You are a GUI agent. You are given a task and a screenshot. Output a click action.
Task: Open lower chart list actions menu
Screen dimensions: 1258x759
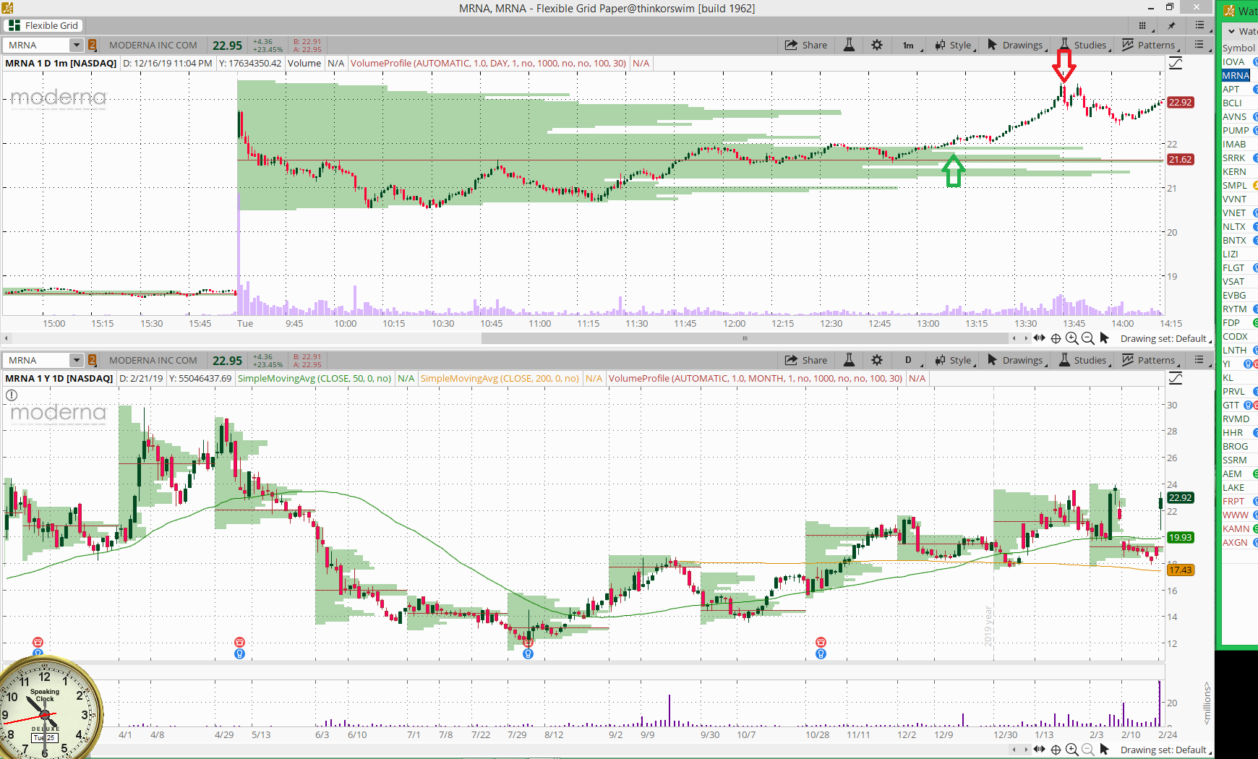(x=1199, y=360)
